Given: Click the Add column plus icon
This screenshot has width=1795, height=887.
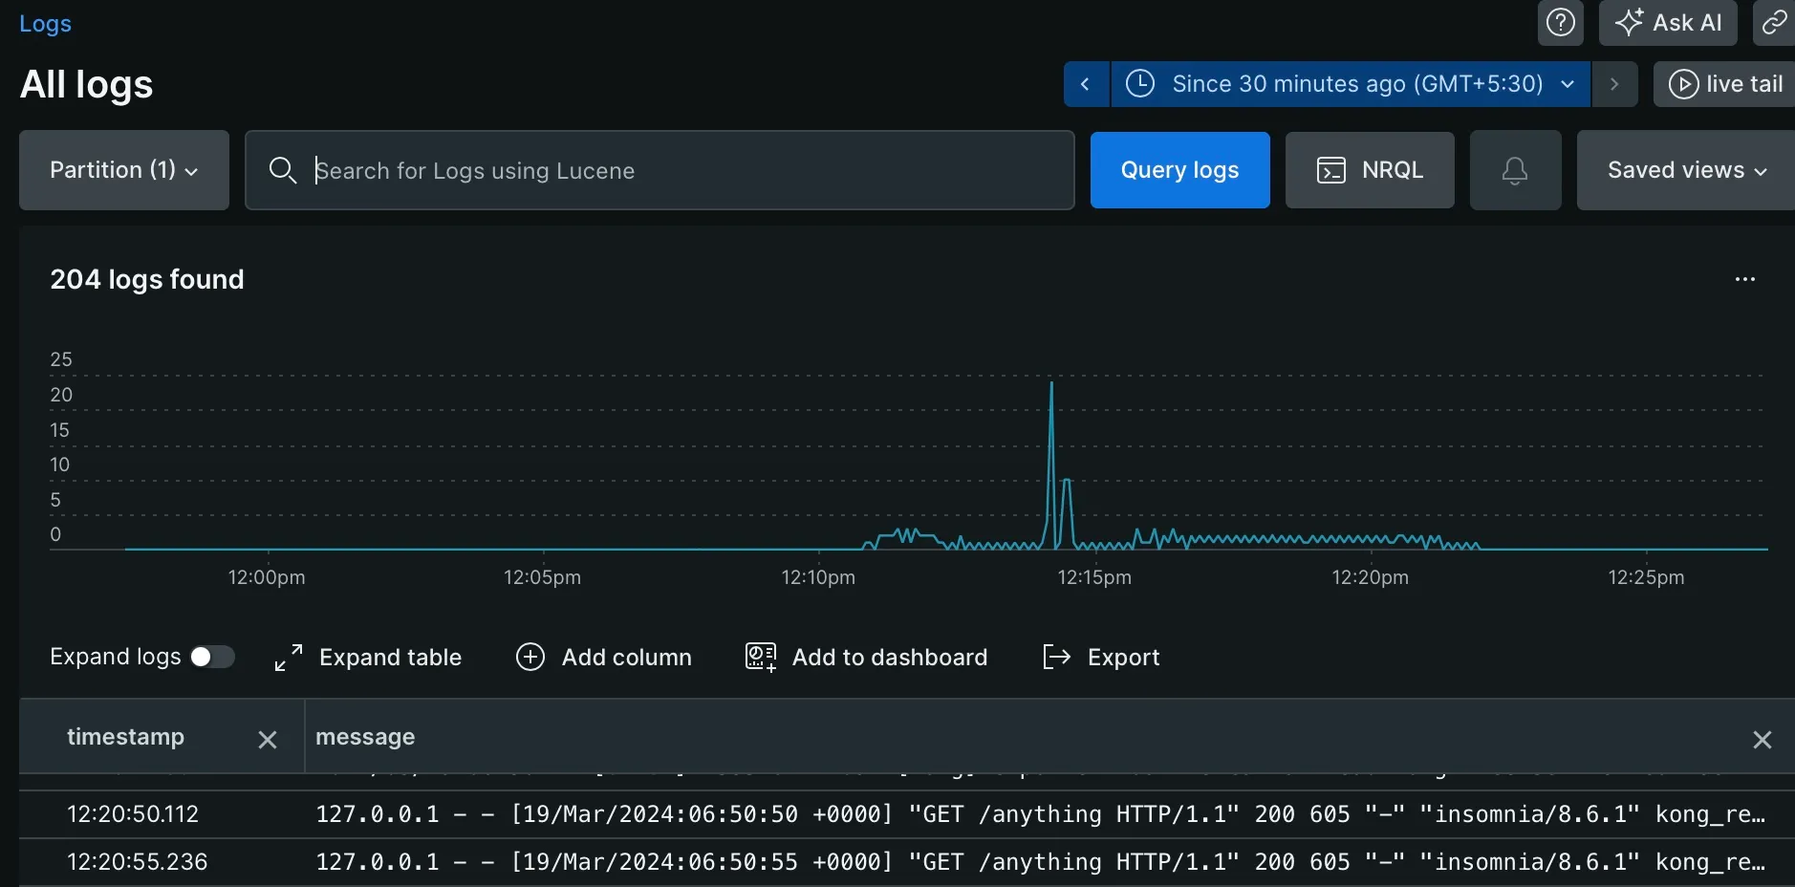Looking at the screenshot, I should pos(530,658).
